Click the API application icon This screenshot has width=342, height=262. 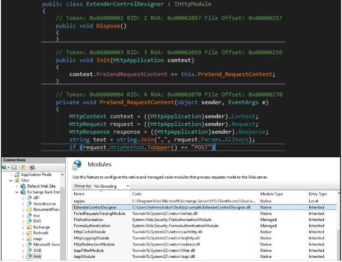[x=29, y=198]
